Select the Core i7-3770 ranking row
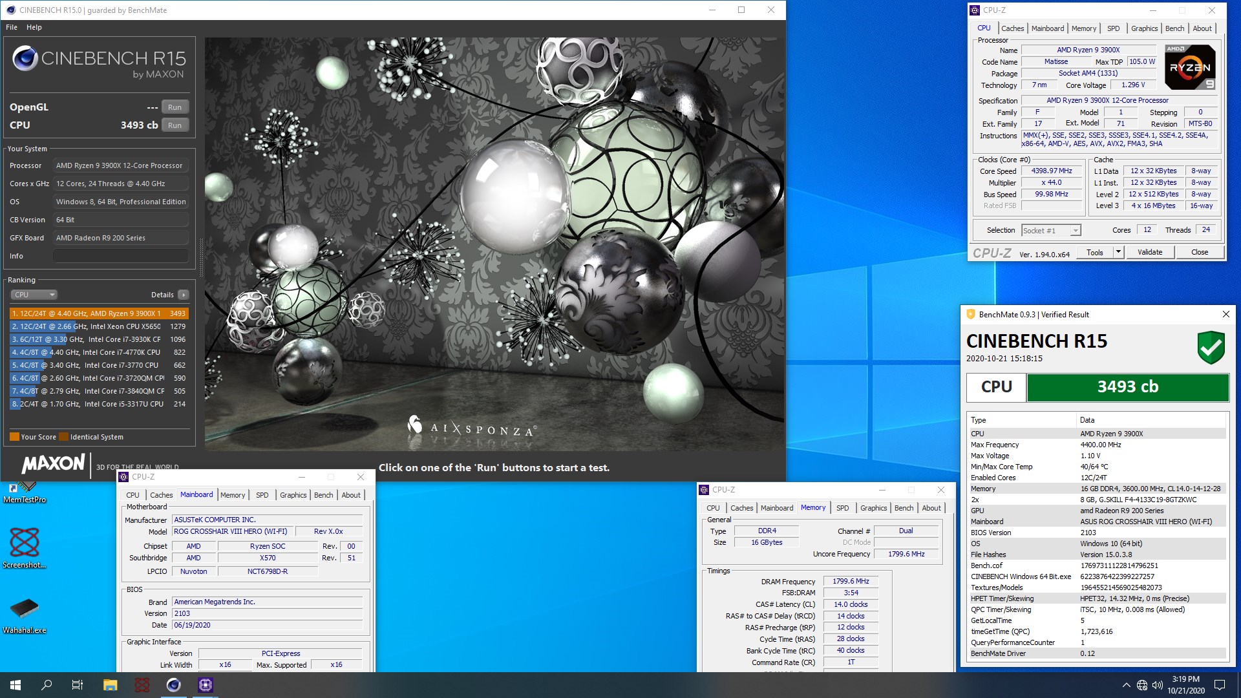Viewport: 1241px width, 698px height. [x=99, y=365]
